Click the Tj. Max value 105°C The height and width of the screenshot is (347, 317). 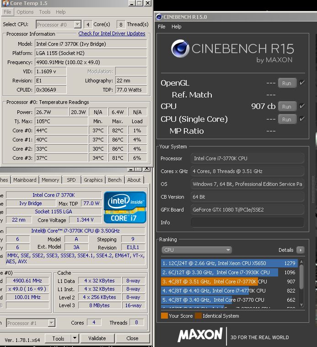click(x=61, y=121)
